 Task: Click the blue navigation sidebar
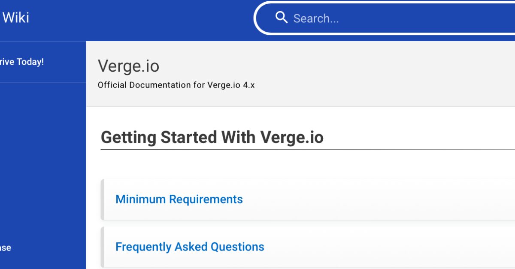click(43, 150)
